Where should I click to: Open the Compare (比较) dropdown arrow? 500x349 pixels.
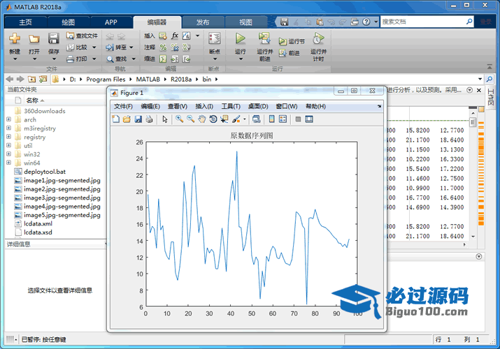pos(94,47)
